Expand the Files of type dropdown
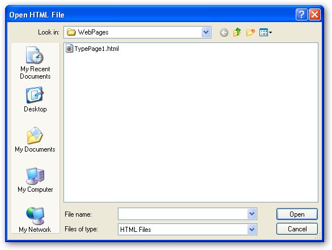Screen dimensions: 332x250 pos(252,229)
